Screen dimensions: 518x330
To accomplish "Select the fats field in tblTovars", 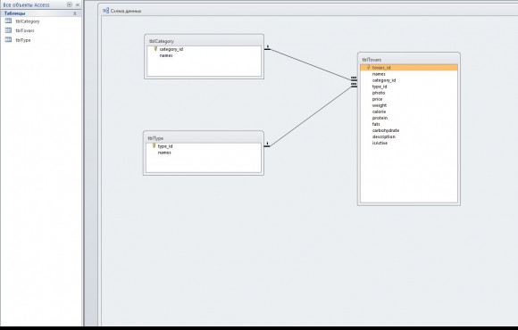I will click(x=376, y=124).
